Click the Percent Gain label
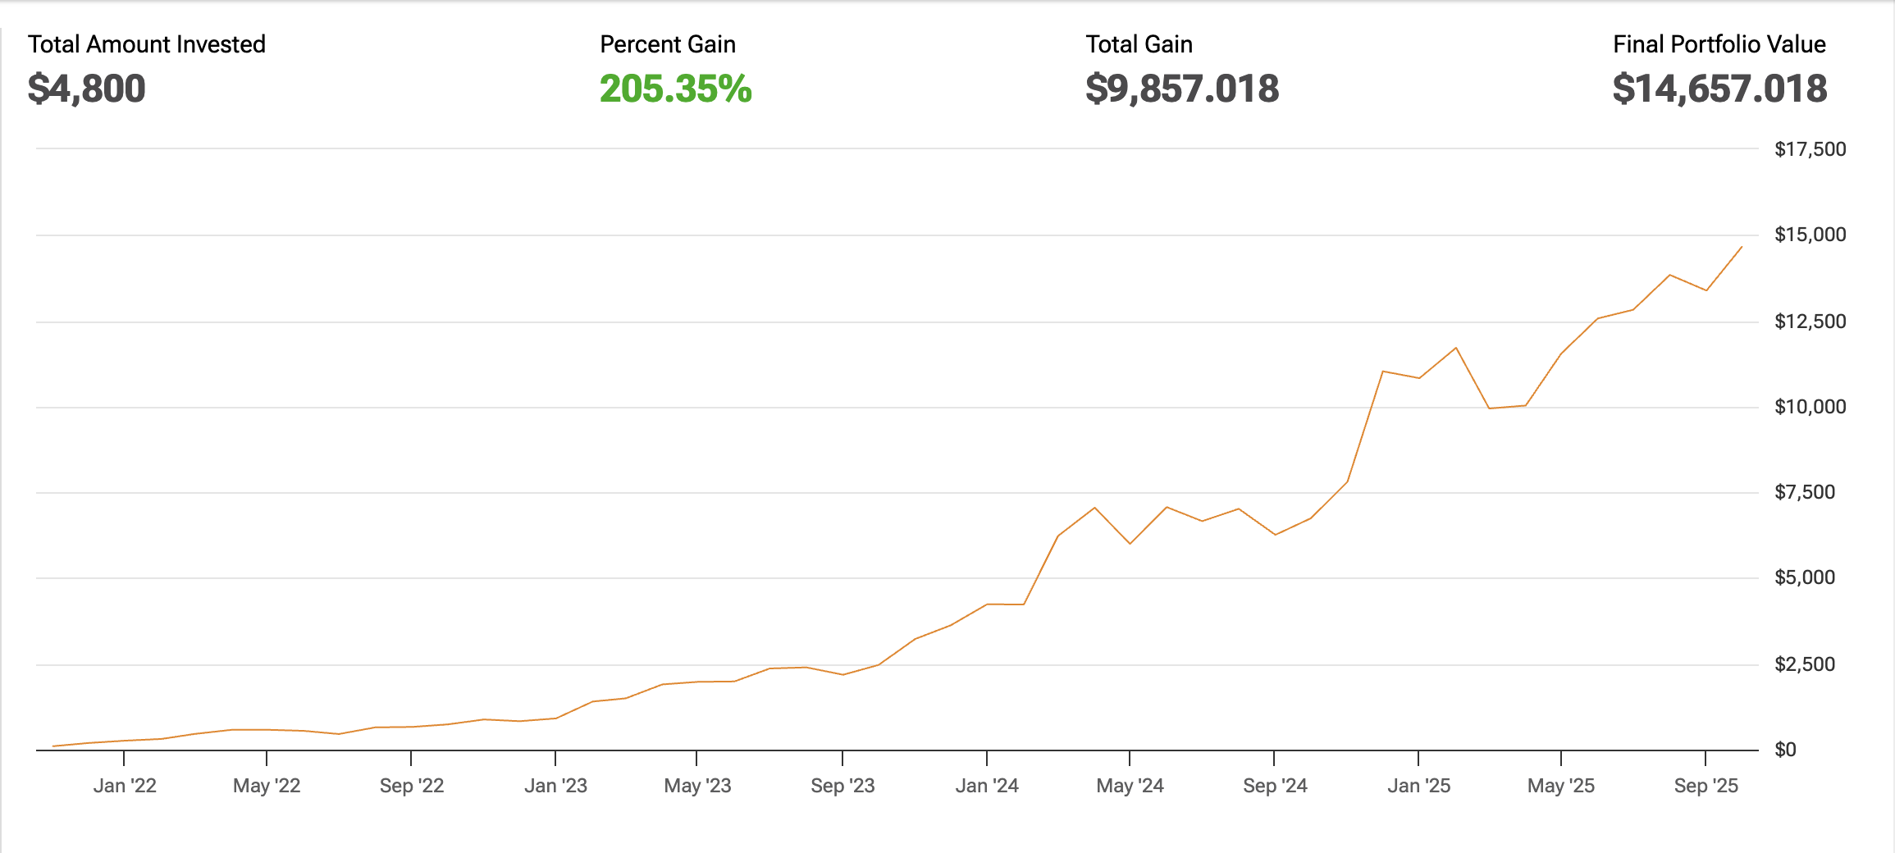Viewport: 1895px width, 853px height. click(x=668, y=44)
